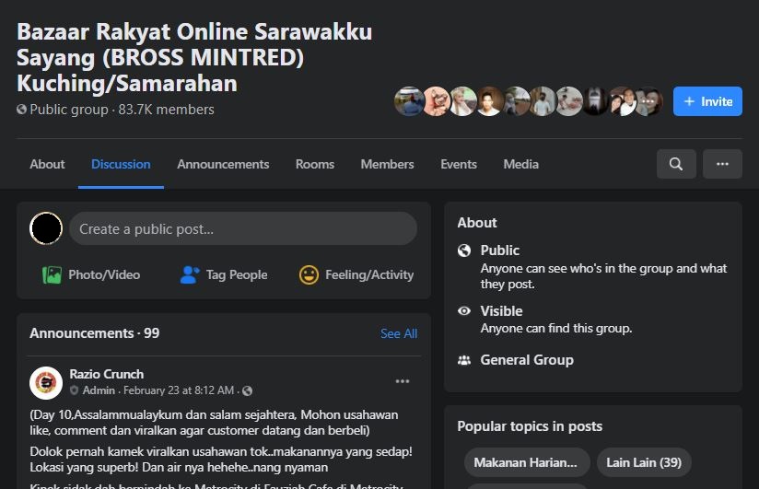Select the Makanan Harian topic chip
Viewport: 759px width, 489px height.
point(526,462)
